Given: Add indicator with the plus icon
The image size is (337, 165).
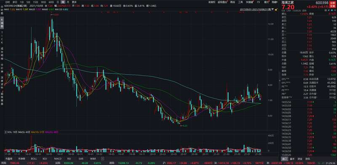Looking at the screenshot, I should tap(102, 159).
